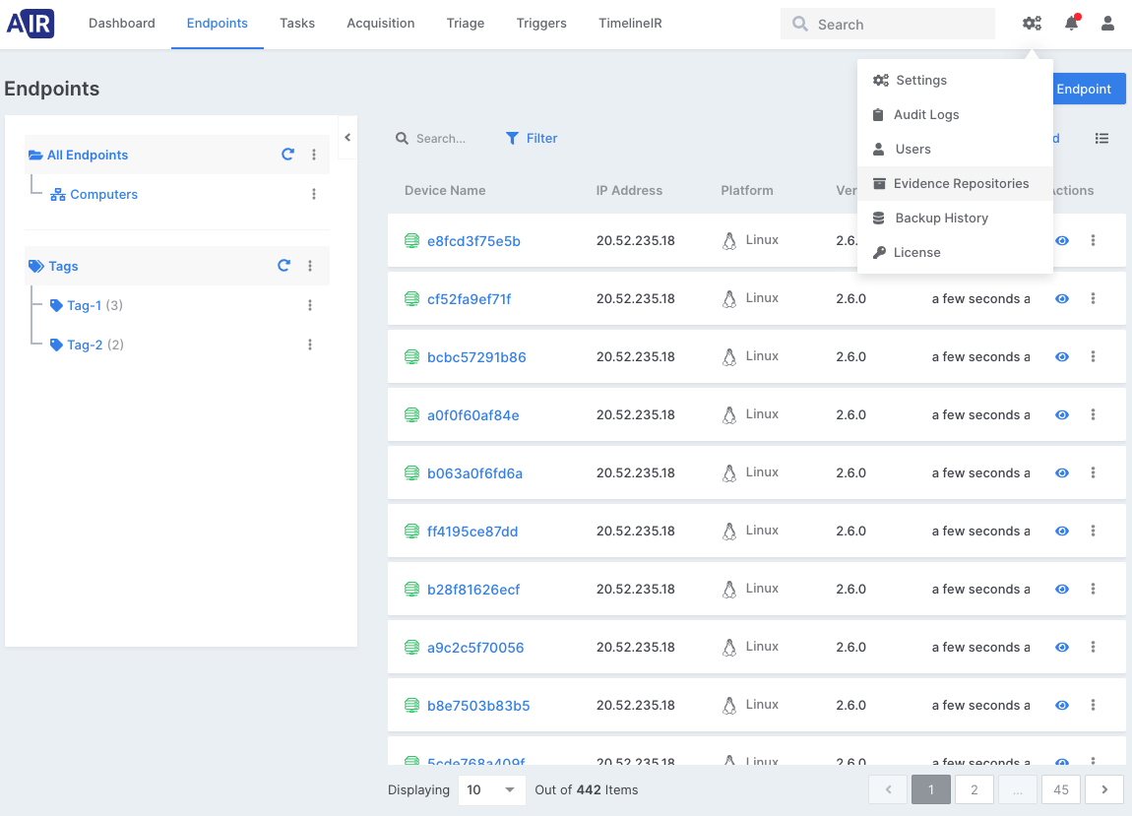Open the Filter options
This screenshot has height=816, width=1132.
pyautogui.click(x=532, y=139)
